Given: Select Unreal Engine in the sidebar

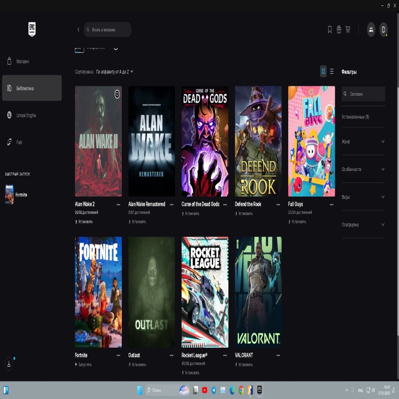Looking at the screenshot, I should 26,115.
